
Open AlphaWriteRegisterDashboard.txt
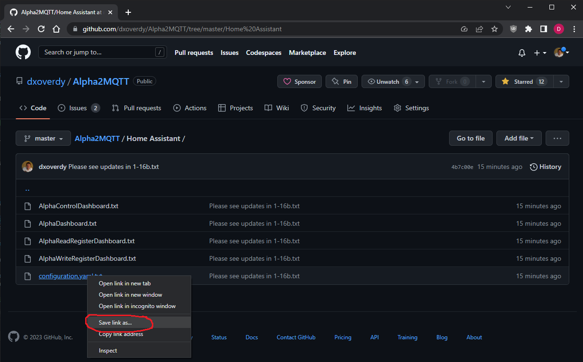pyautogui.click(x=88, y=258)
